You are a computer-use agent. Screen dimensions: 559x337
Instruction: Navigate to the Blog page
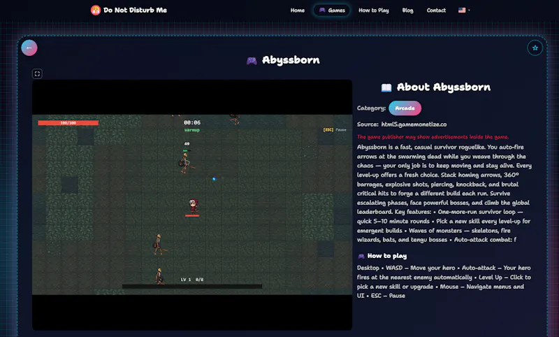click(407, 10)
